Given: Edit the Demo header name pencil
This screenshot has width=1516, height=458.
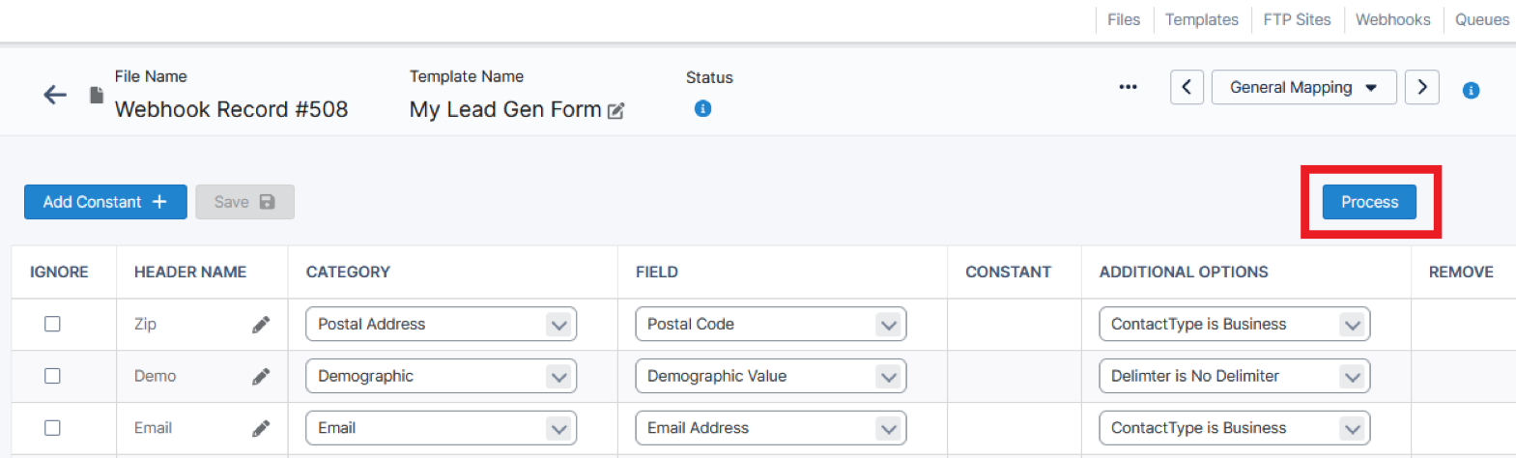Looking at the screenshot, I should click(261, 377).
